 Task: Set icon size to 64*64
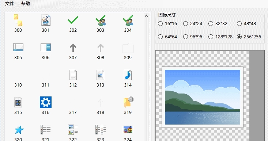click(x=167, y=37)
